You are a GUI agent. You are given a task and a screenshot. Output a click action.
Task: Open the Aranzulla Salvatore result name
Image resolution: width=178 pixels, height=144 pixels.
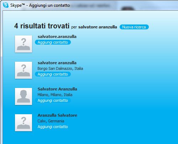point(57,115)
